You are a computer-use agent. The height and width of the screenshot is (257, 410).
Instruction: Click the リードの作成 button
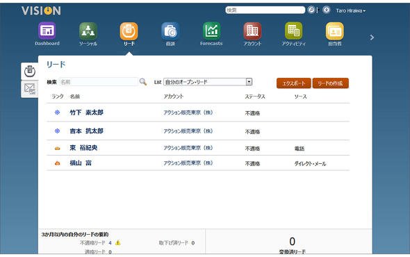(331, 83)
